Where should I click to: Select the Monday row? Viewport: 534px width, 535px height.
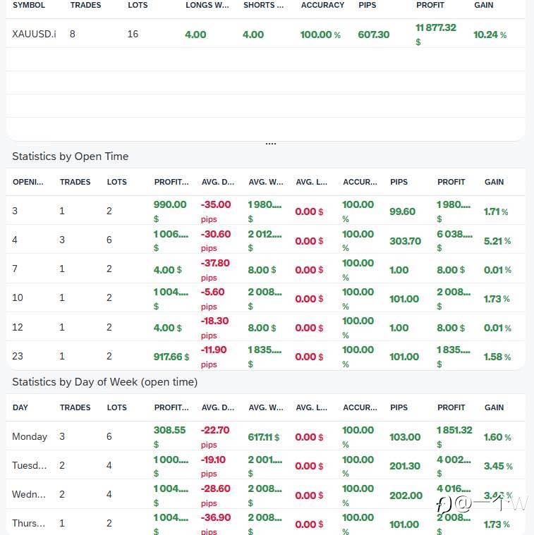(30, 437)
